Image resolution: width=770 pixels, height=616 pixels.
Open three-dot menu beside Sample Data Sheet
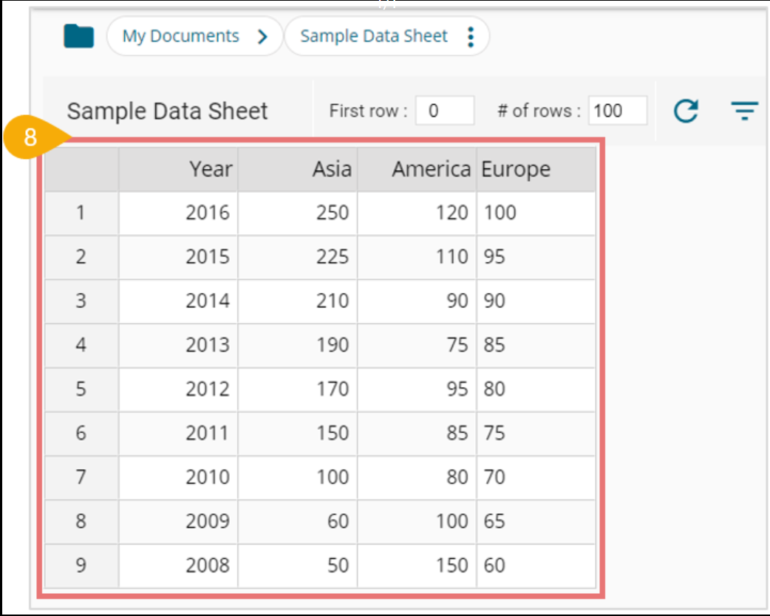[471, 37]
